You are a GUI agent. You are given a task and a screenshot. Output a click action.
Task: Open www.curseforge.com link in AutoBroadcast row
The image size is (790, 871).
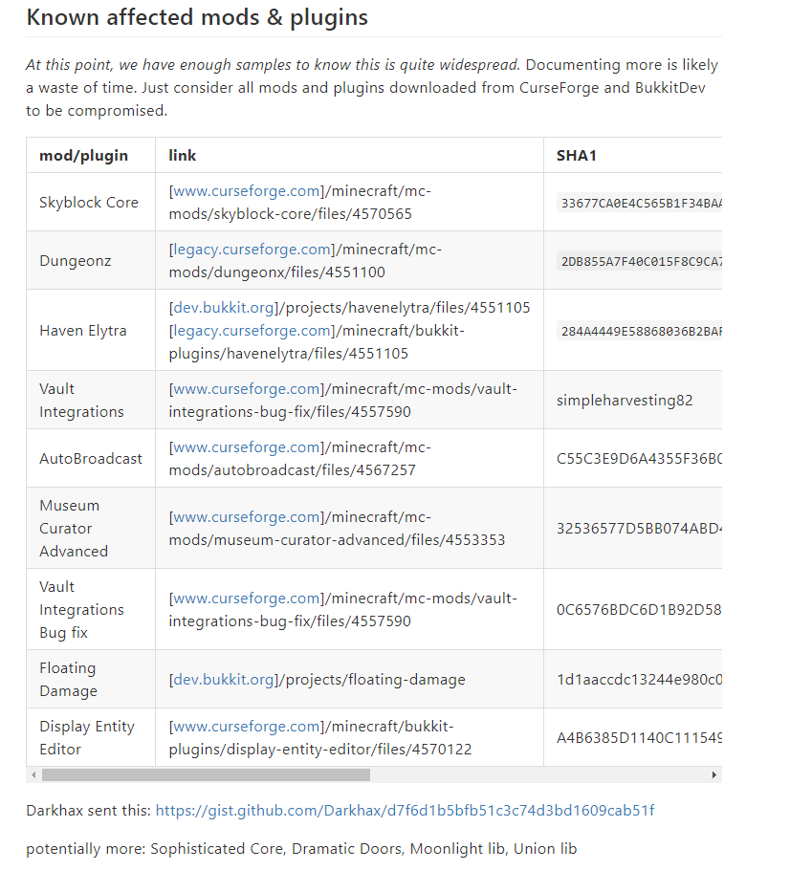pyautogui.click(x=247, y=447)
